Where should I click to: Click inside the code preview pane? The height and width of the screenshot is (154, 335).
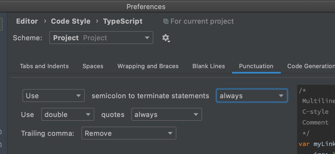pyautogui.click(x=316, y=119)
